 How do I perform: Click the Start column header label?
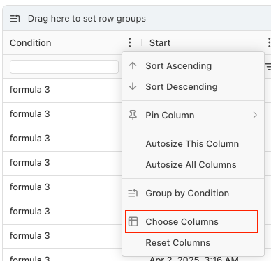click(x=160, y=43)
